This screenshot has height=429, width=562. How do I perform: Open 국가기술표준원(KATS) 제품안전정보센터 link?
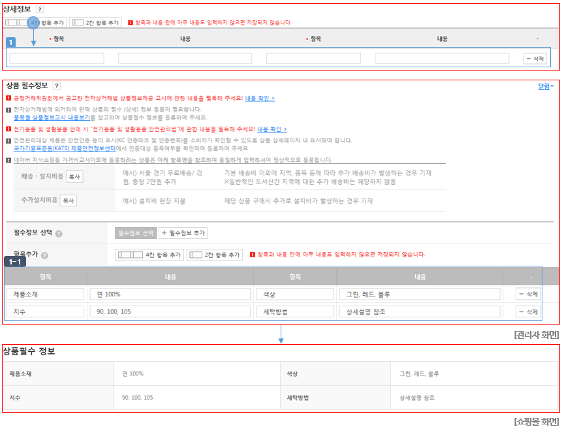(65, 148)
